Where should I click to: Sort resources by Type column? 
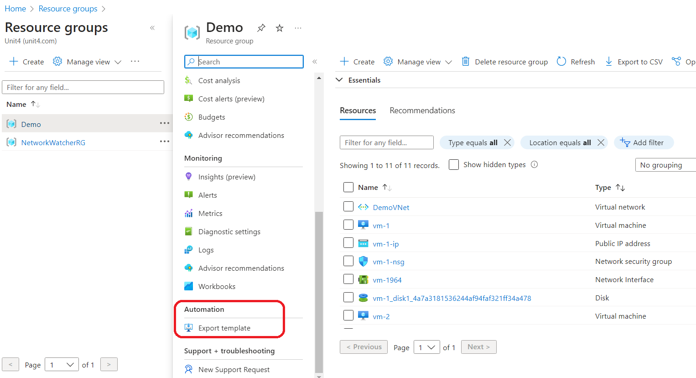[x=610, y=187]
